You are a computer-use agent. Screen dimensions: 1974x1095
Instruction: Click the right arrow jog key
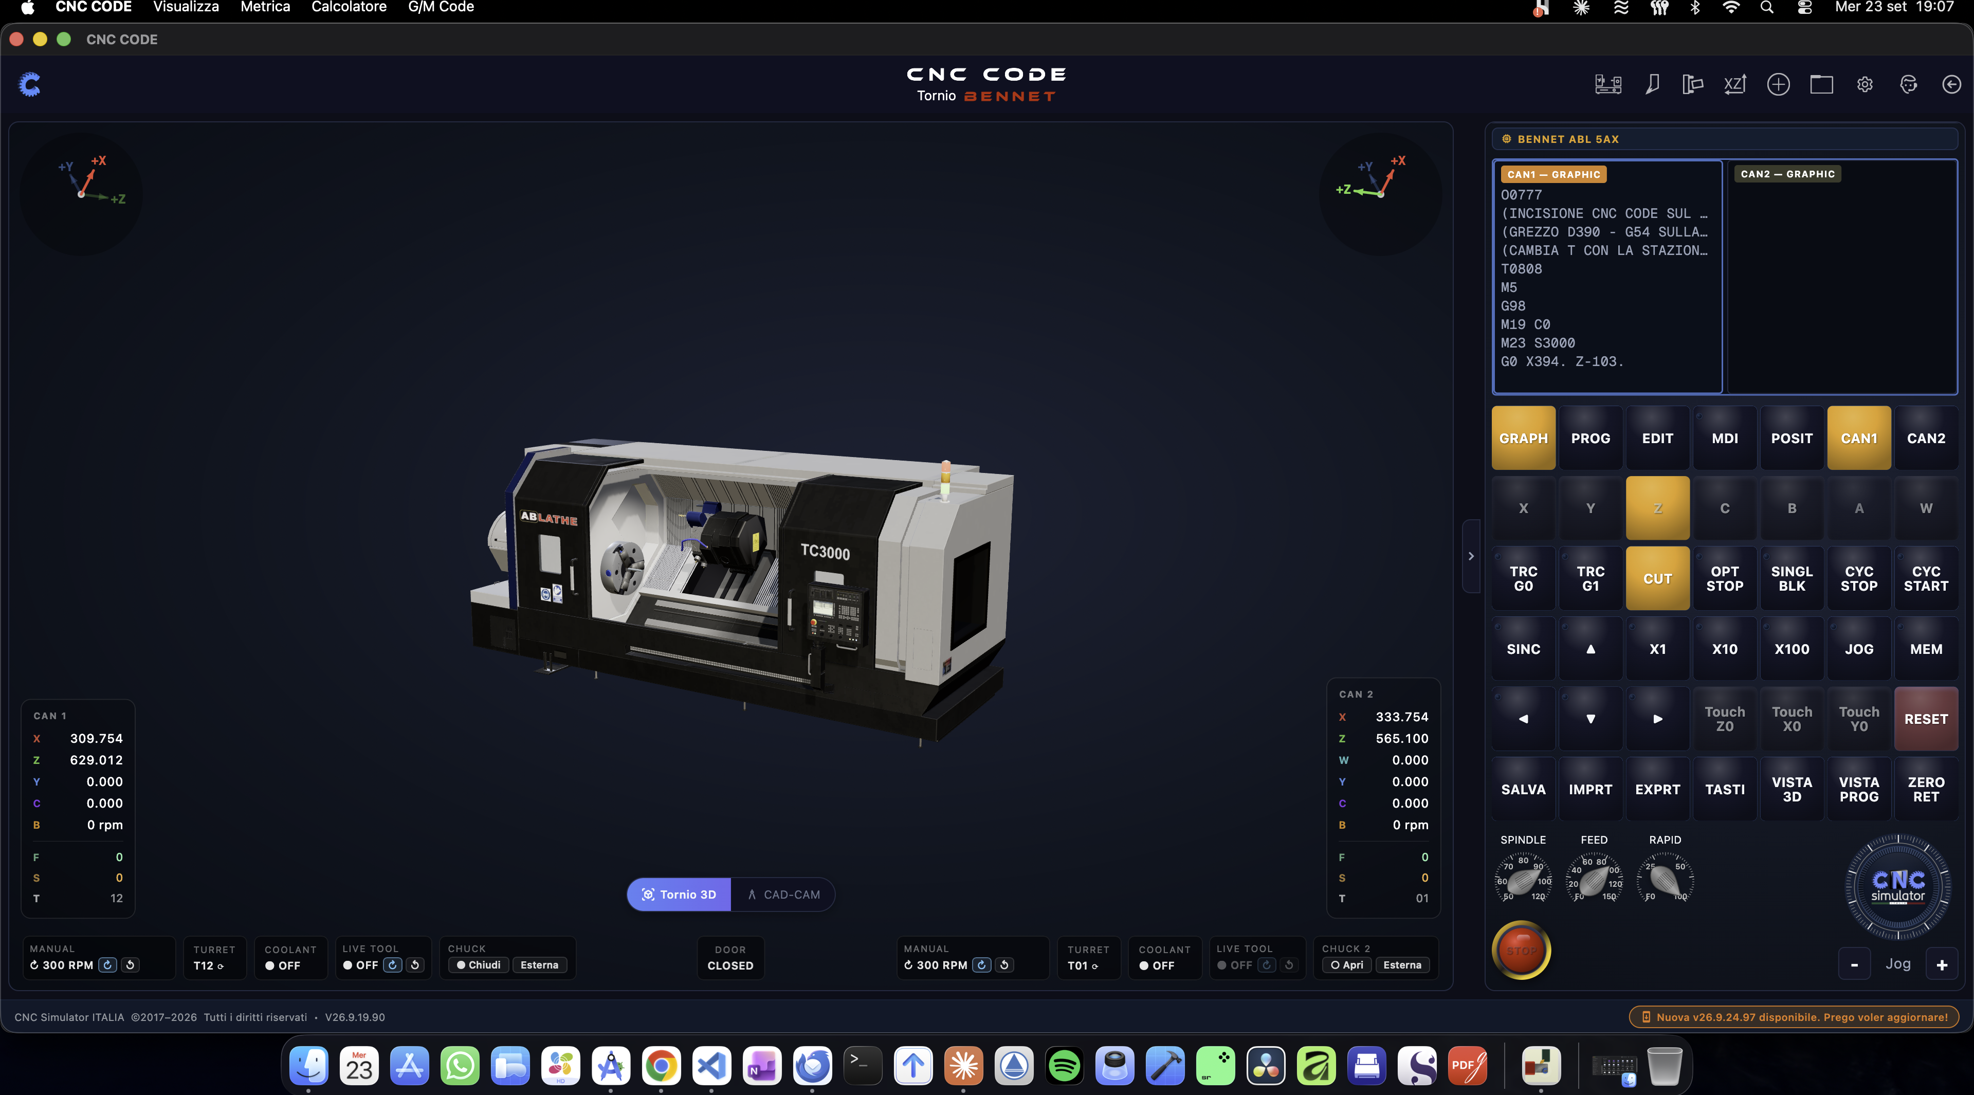(1657, 719)
